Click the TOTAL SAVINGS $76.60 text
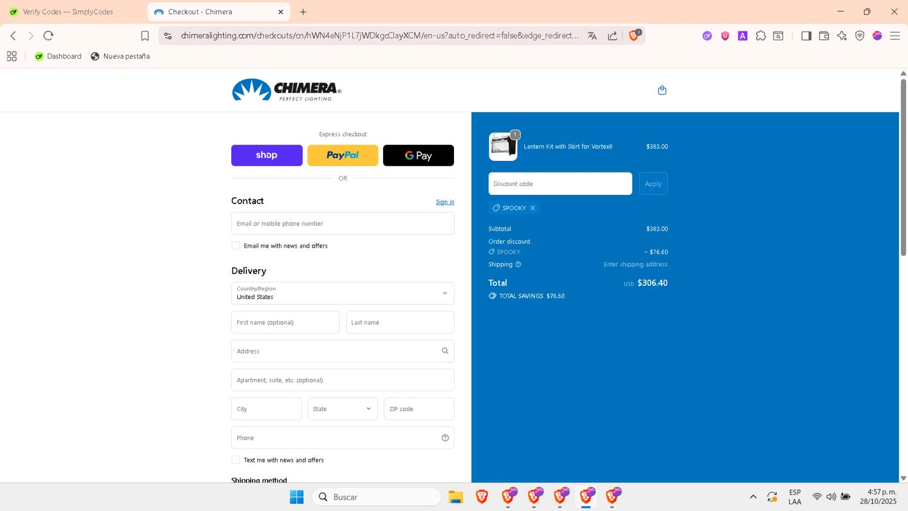Screen dimensions: 908x511 [x=531, y=296]
